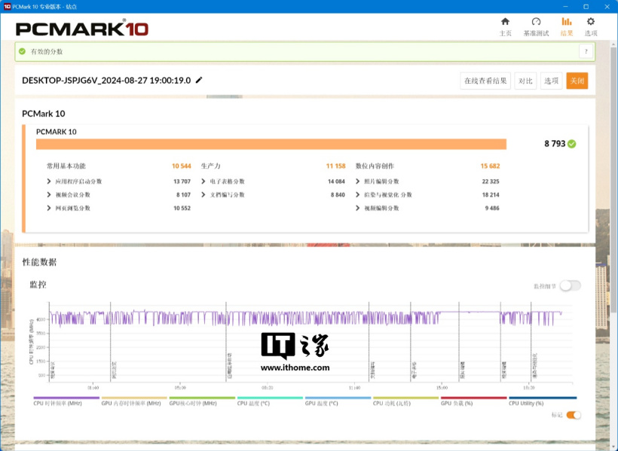Click the green valid-score checkmark icon
This screenshot has height=451, width=618.
click(x=23, y=51)
